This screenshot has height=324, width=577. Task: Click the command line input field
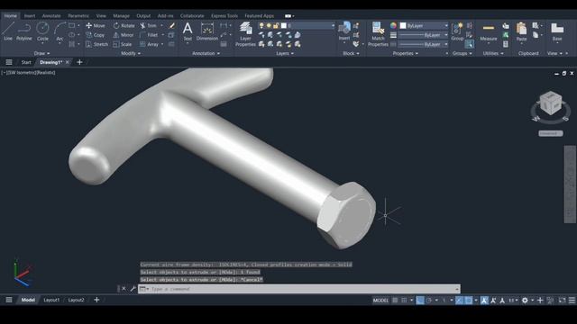pos(298,289)
